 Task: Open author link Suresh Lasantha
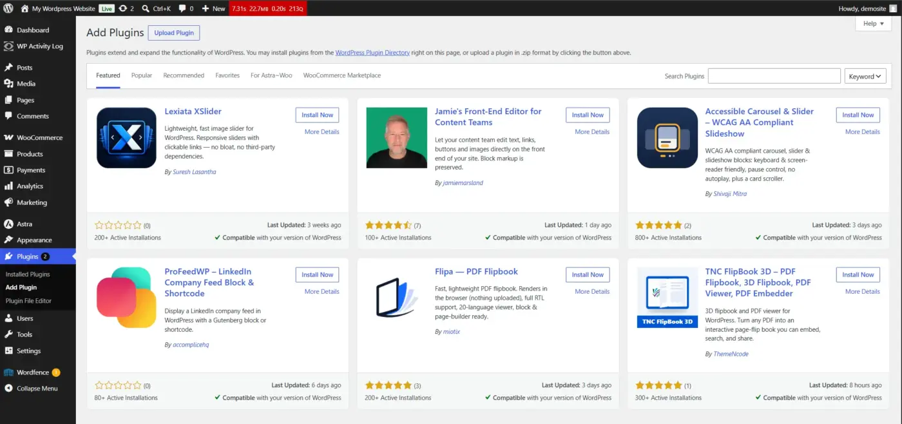[x=193, y=172]
